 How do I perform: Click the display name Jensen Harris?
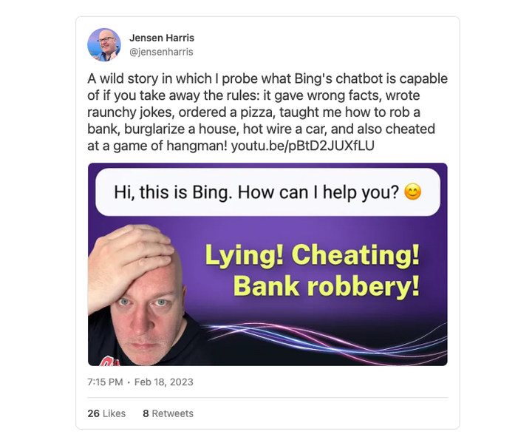[162, 38]
